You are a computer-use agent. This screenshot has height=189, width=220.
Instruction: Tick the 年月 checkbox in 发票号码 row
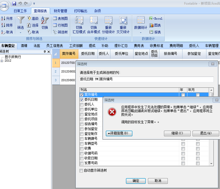tap(198, 163)
